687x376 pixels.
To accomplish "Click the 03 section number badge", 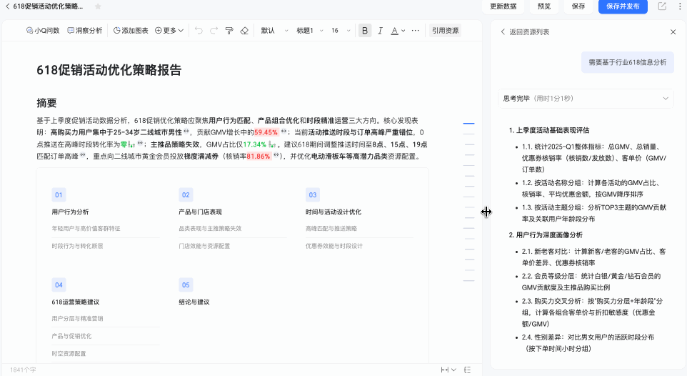I will [312, 195].
